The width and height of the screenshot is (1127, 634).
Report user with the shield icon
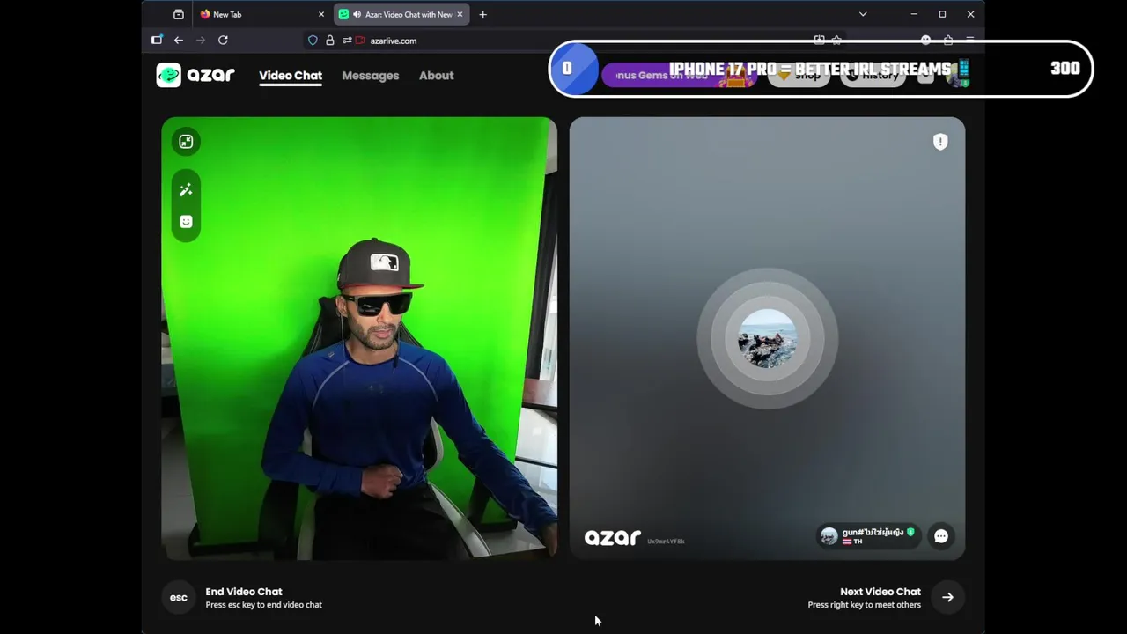pyautogui.click(x=940, y=142)
